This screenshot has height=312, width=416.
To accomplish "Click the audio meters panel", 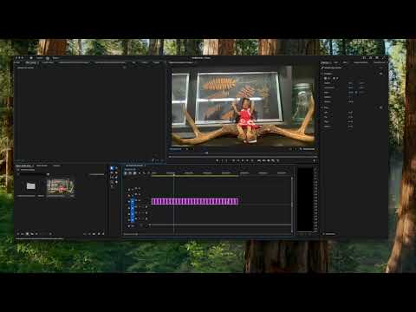I will pos(305,199).
